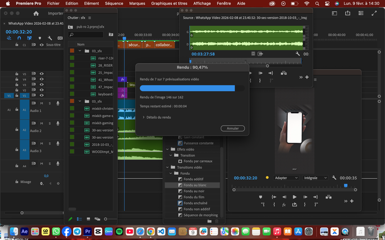Open After Effects from the Dock
Viewport: 385px width, 240px height.
tap(24, 231)
